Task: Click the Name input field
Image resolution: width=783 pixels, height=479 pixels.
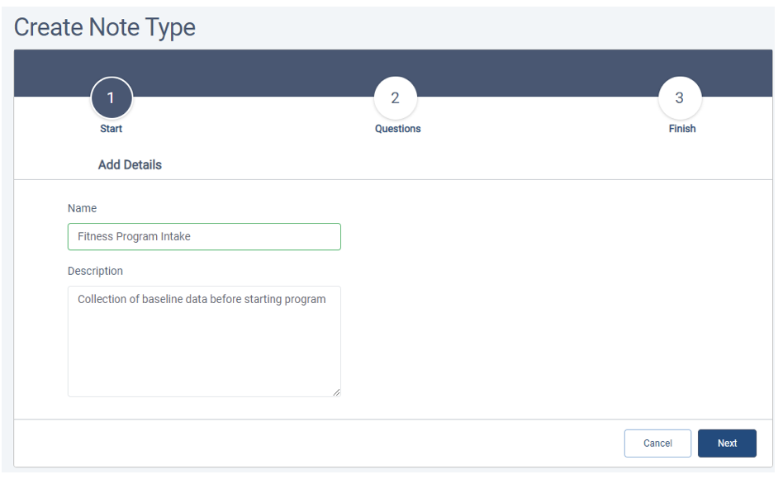Action: click(204, 237)
